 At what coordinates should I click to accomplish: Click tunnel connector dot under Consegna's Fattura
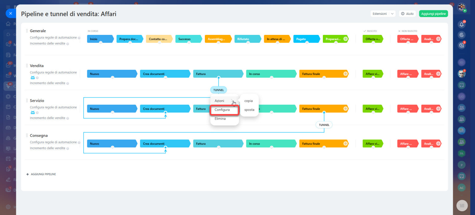click(x=219, y=147)
